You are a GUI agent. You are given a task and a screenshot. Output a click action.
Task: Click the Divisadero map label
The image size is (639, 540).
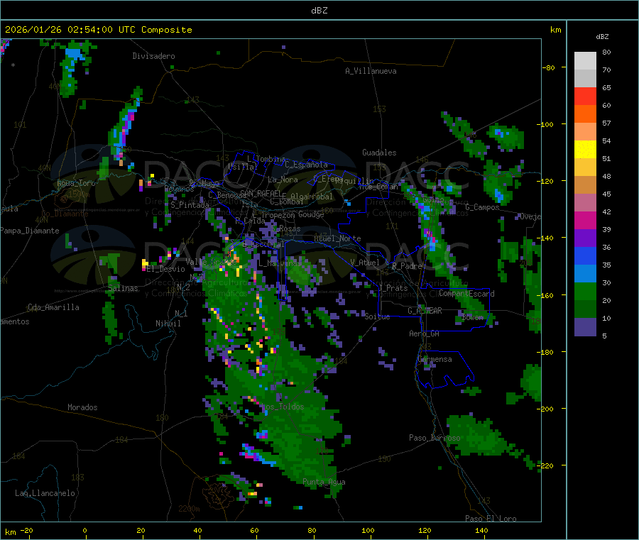(x=153, y=56)
